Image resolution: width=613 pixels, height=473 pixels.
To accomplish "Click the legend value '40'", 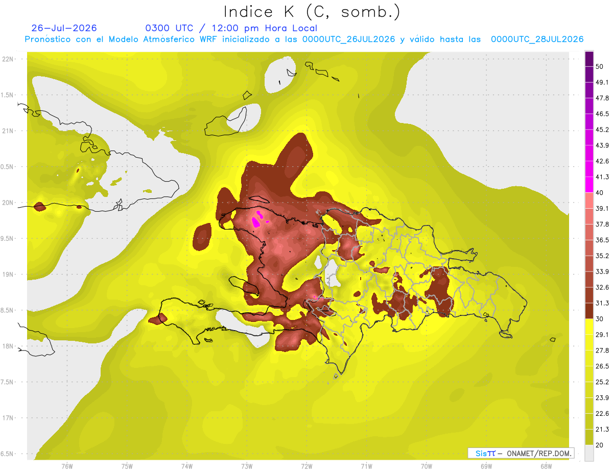I will point(600,193).
